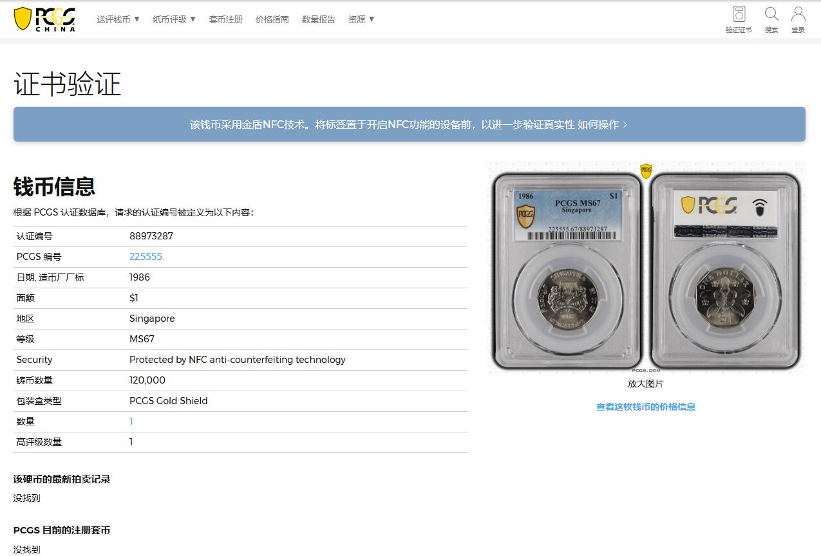
Task: Open PCGS number 225555 link
Action: tap(146, 257)
